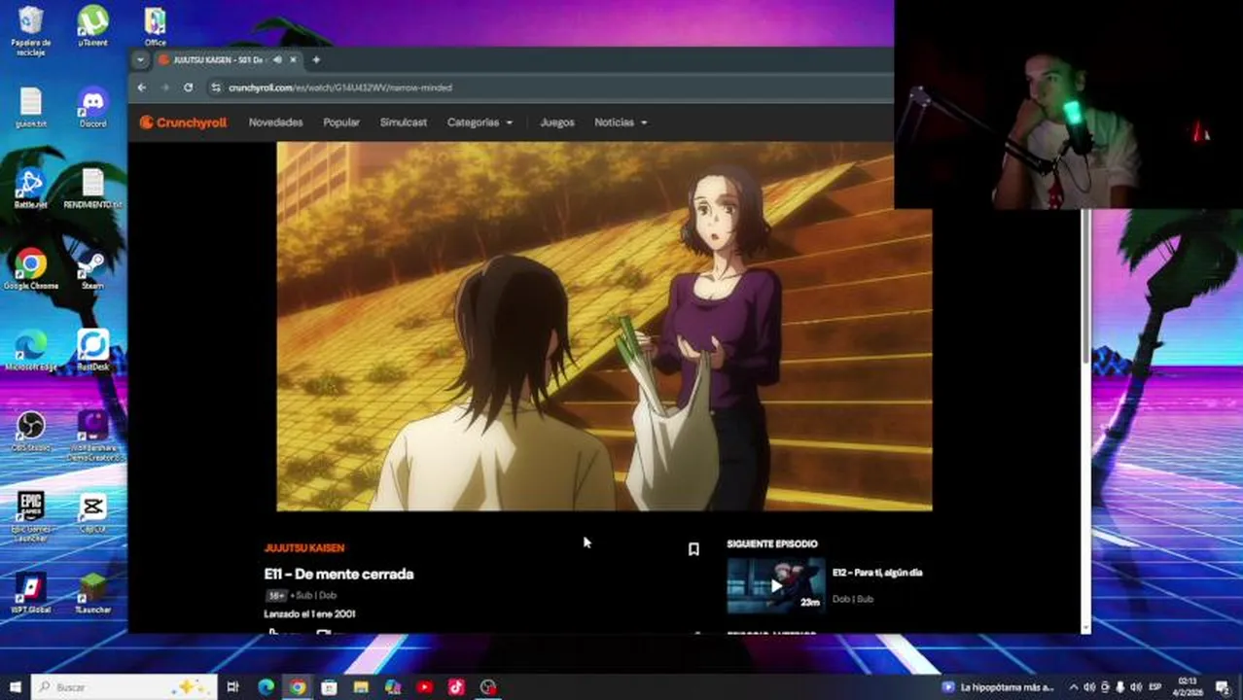This screenshot has height=700, width=1243.
Task: Play next episode thumbnail E12
Action: [776, 585]
